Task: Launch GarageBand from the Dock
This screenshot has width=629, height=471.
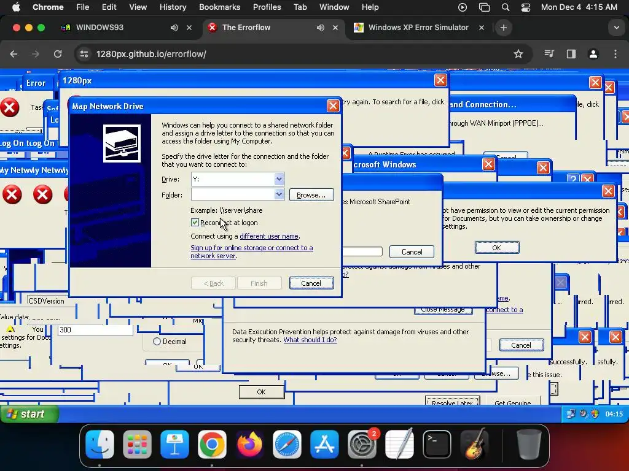Action: click(474, 444)
